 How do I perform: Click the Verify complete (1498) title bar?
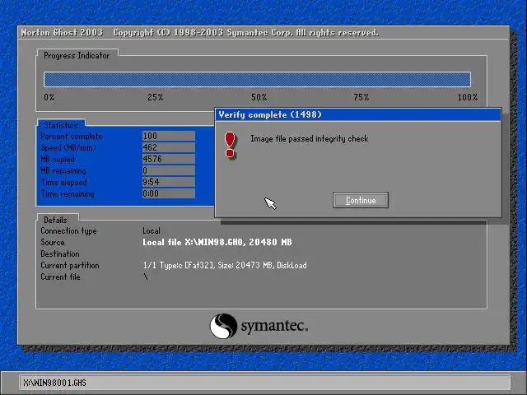pos(358,114)
